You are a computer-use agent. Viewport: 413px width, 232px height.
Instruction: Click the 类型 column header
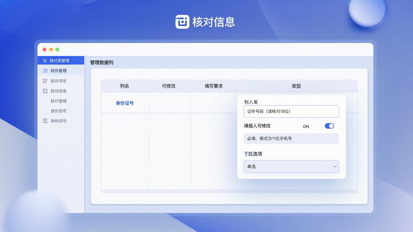click(x=296, y=86)
